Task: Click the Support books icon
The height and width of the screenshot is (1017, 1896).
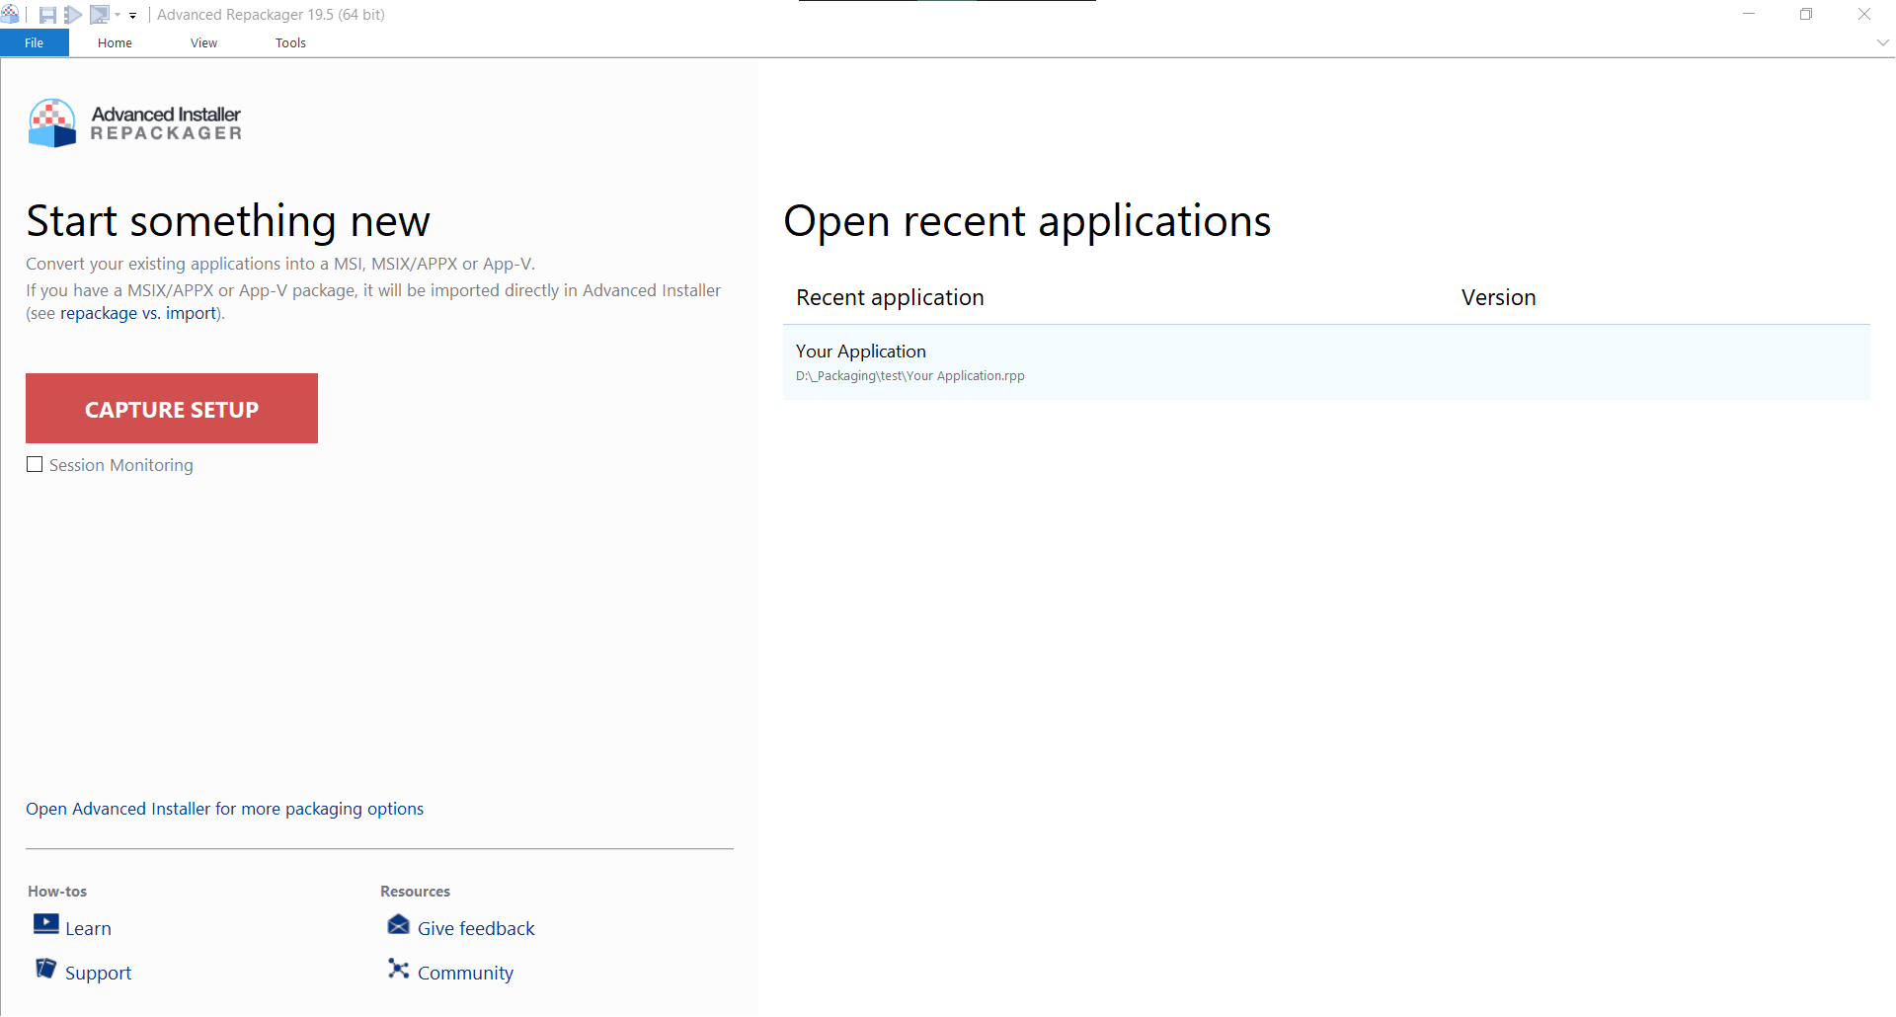Action: (x=45, y=969)
